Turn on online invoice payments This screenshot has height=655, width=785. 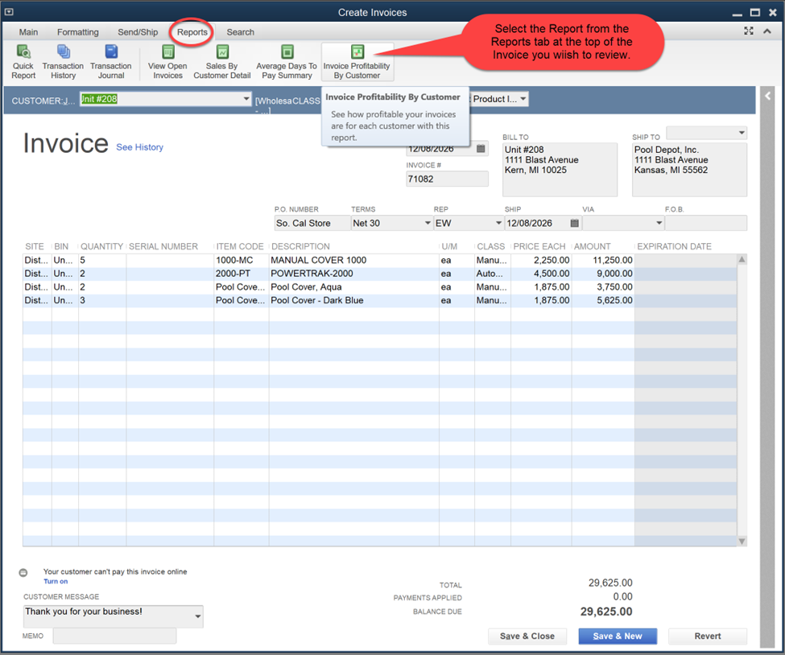56,581
